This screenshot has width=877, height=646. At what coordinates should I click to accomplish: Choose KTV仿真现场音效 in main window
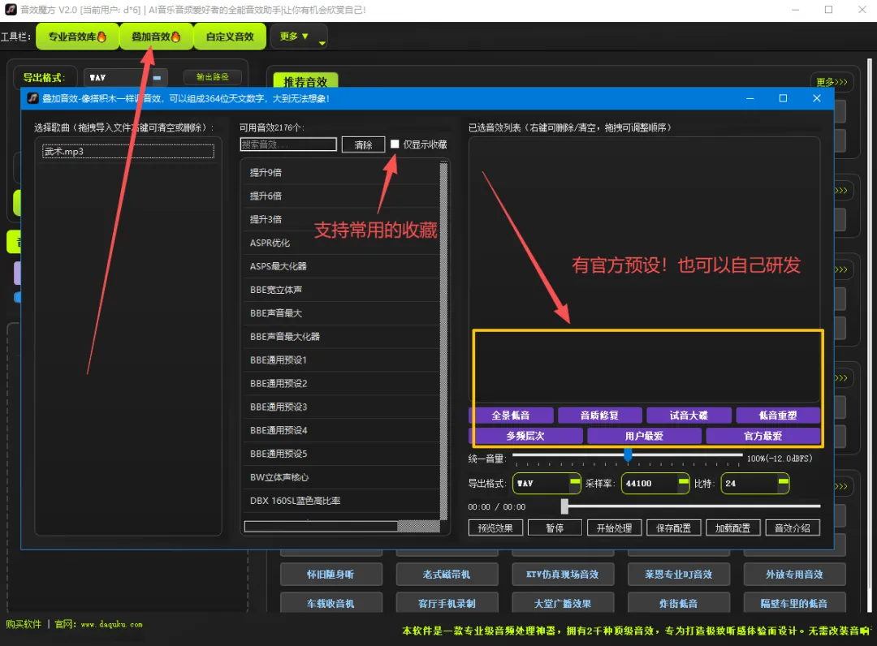[563, 575]
